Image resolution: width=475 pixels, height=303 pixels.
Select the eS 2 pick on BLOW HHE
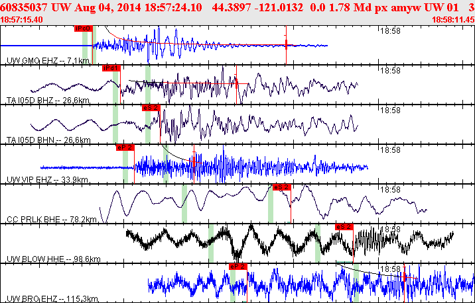(x=344, y=227)
